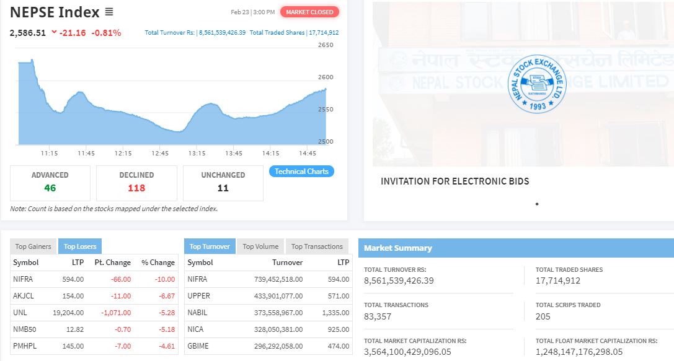Click the note about stock count
This screenshot has width=674, height=361.
pos(114,209)
